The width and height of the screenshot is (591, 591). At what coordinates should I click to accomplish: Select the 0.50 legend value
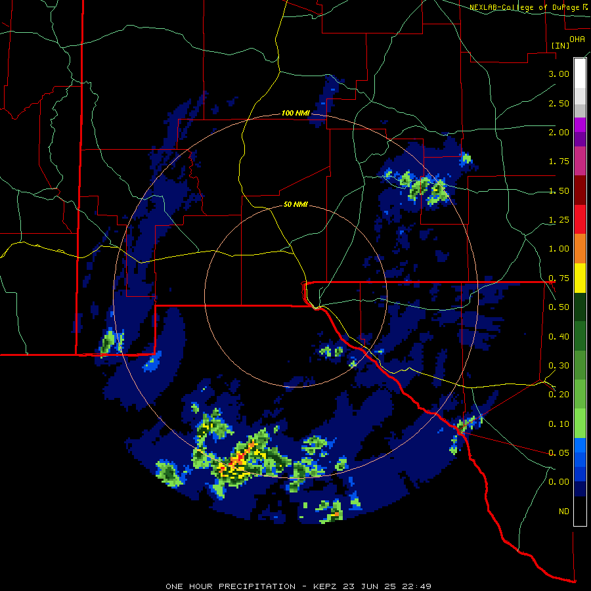559,307
